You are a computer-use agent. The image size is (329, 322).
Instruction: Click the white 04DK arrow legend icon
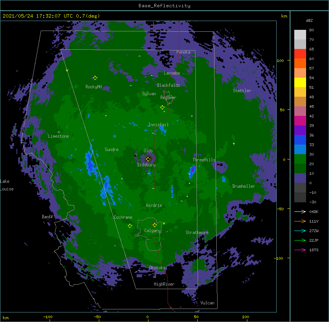click(300, 211)
